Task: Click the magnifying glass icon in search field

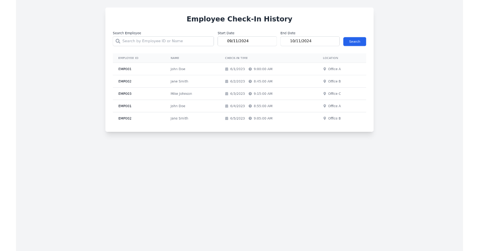Action: coord(118,41)
